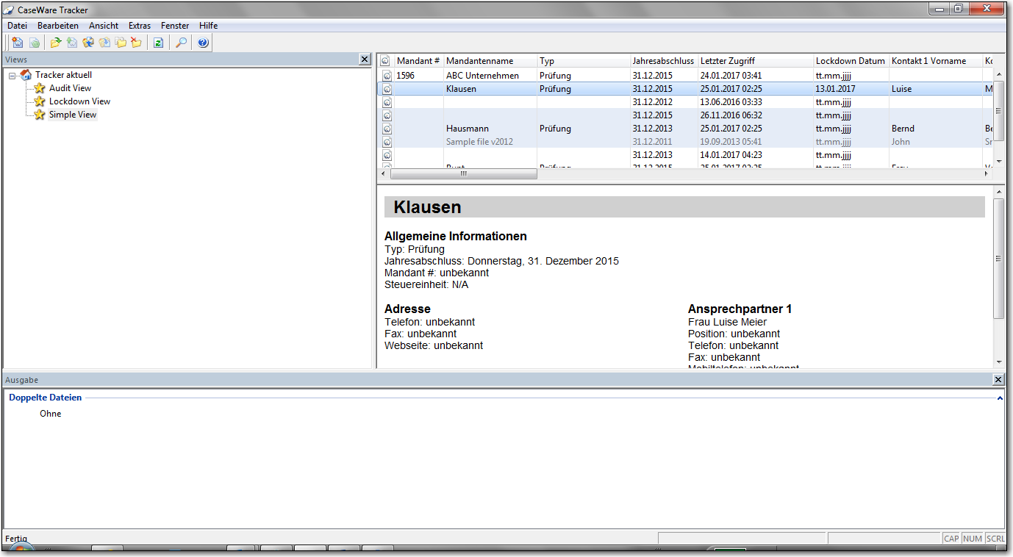Image resolution: width=1013 pixels, height=557 pixels.
Task: Open the Extras menu
Action: click(x=140, y=26)
